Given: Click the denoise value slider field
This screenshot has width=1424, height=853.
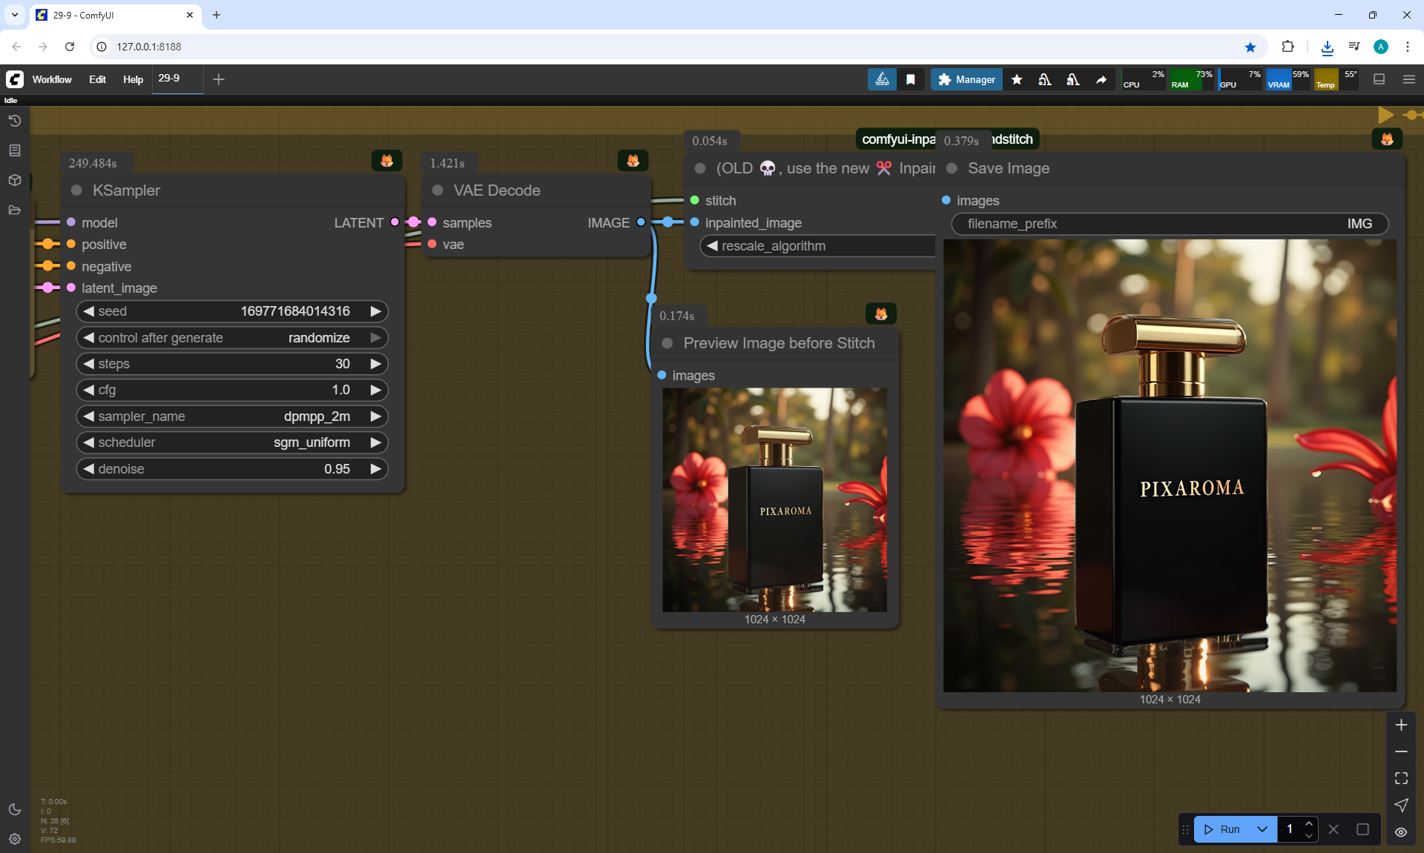Looking at the screenshot, I should click(x=232, y=469).
